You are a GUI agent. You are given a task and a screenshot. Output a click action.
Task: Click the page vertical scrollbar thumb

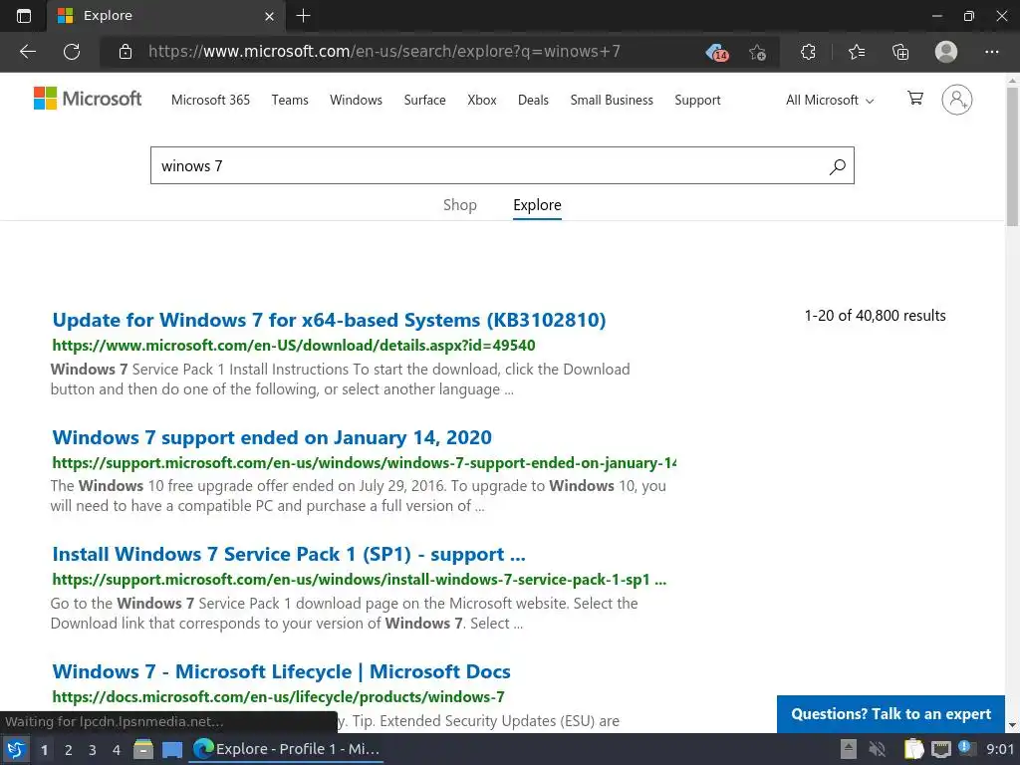(1012, 156)
